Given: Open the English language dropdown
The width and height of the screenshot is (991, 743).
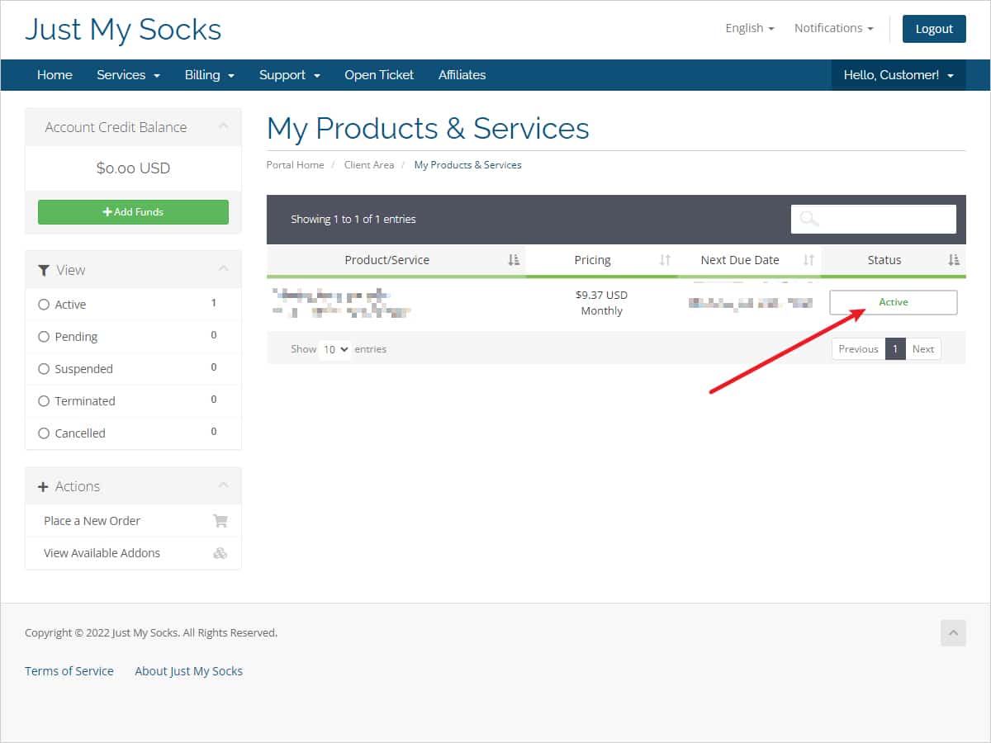Looking at the screenshot, I should pyautogui.click(x=750, y=28).
